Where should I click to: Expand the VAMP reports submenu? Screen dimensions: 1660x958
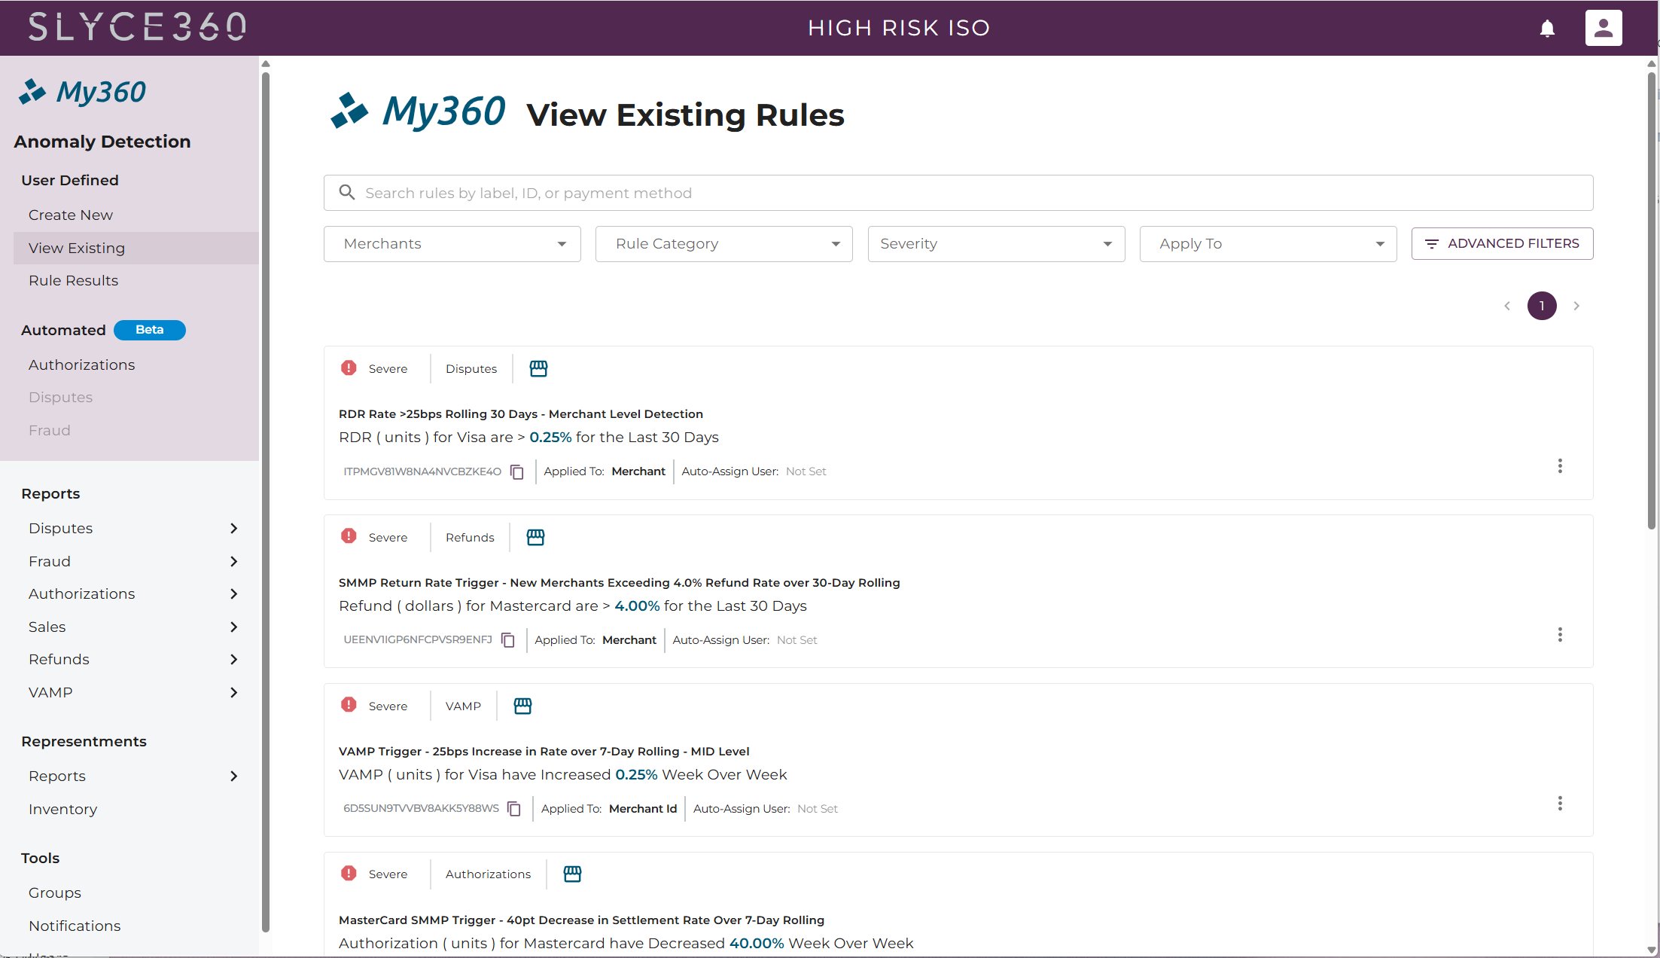click(x=234, y=693)
